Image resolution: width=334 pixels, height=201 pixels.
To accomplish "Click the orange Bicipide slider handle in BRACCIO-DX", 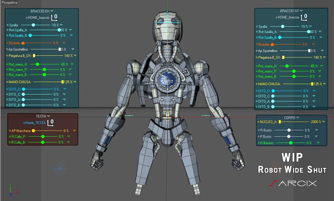I will click(23, 43).
